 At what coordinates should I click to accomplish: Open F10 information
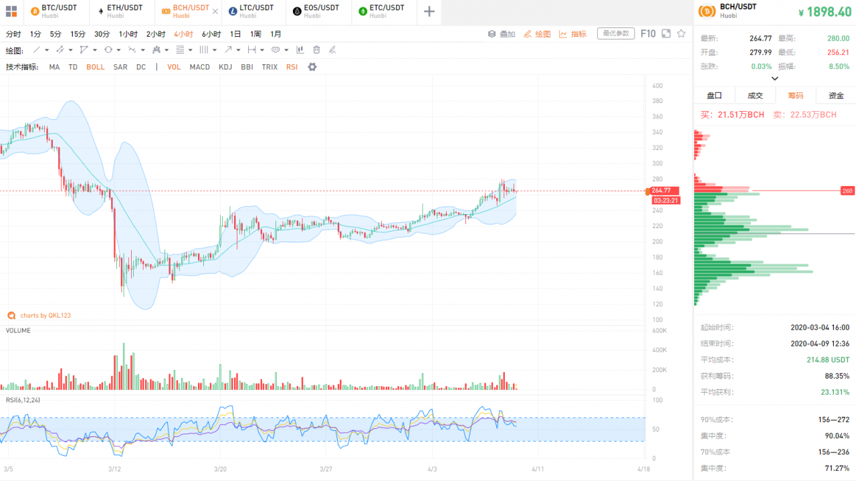[x=648, y=33]
